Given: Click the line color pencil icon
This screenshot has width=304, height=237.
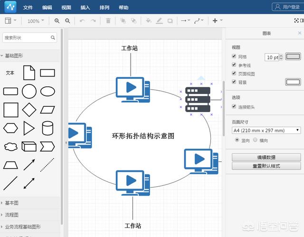Looking at the screenshot, I should coord(160,21).
